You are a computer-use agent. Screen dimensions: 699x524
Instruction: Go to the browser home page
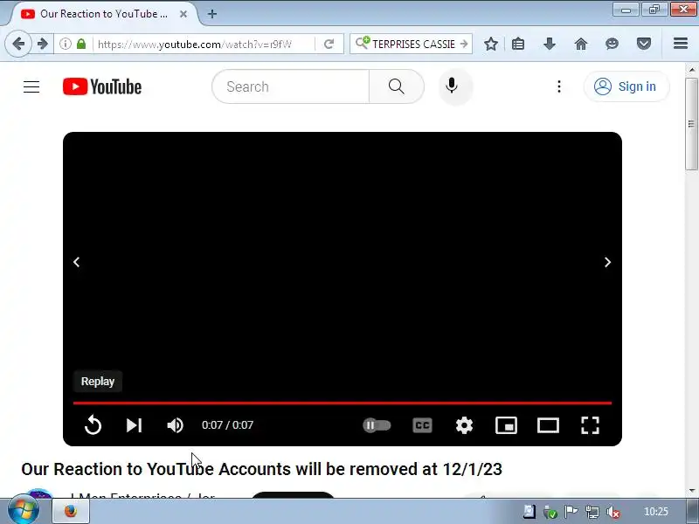pos(581,44)
